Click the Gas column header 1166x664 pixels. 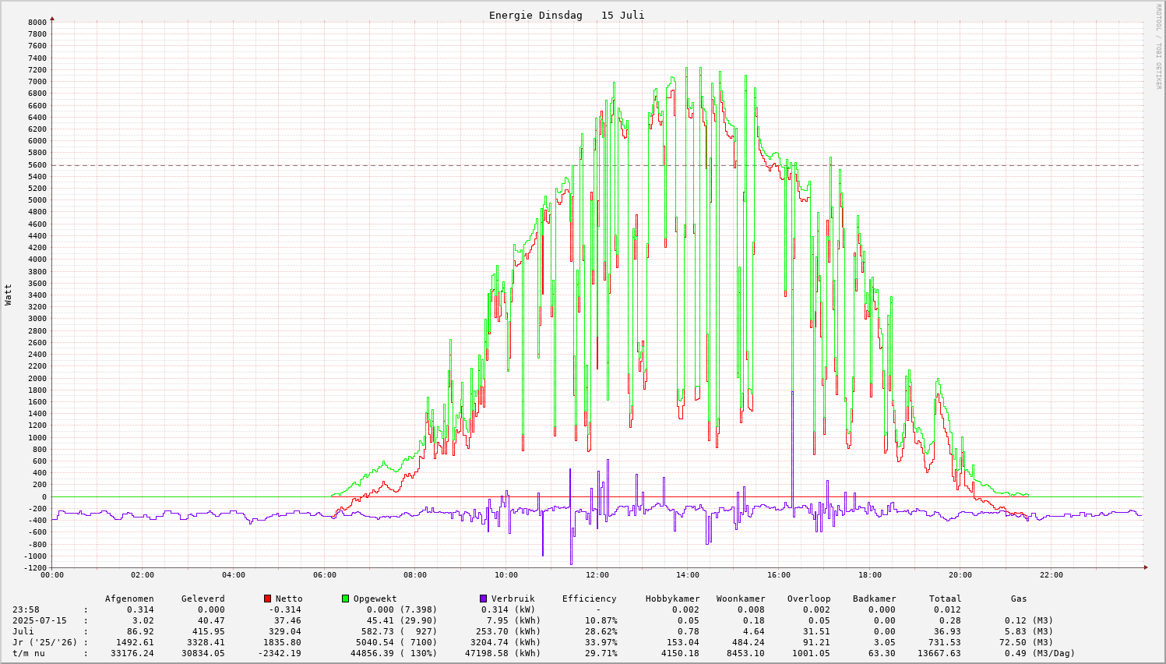click(1019, 599)
